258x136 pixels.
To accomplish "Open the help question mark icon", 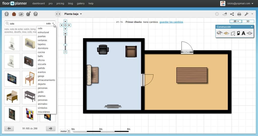I will click(36, 14).
